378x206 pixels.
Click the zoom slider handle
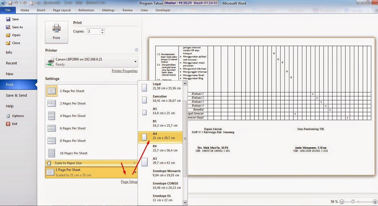click(x=353, y=202)
